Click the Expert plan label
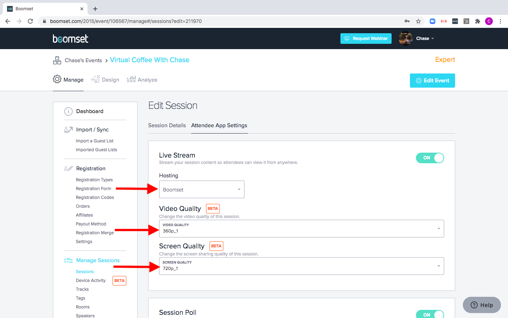 point(445,60)
